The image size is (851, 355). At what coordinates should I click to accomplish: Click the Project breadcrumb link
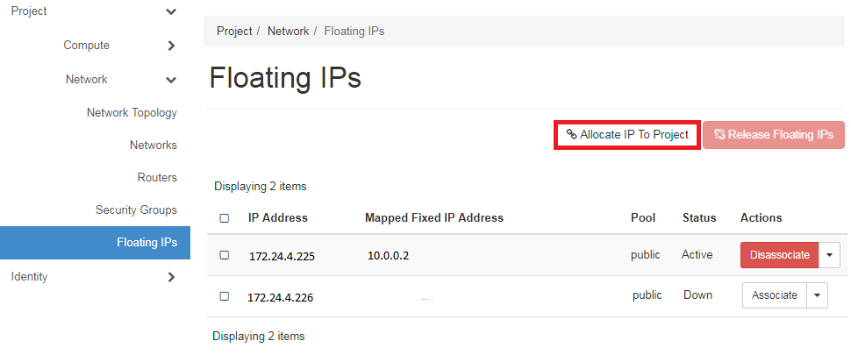click(x=234, y=32)
